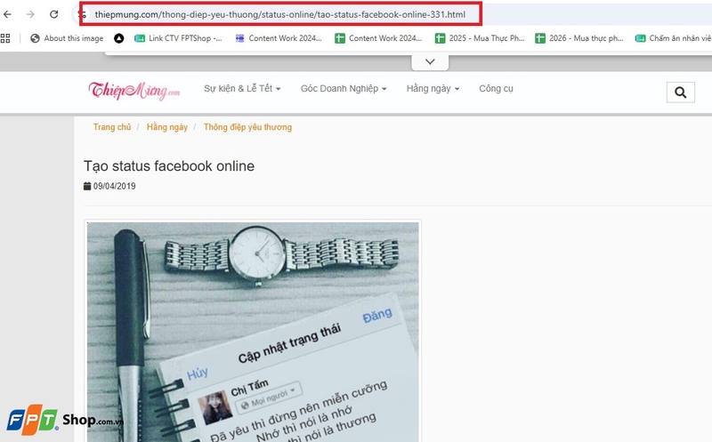Open the Thông điệp yêu thương breadcrumb
This screenshot has height=442, width=712.
(247, 127)
